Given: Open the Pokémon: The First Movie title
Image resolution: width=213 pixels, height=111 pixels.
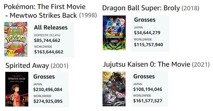Looking at the screenshot, I should 45,11.
